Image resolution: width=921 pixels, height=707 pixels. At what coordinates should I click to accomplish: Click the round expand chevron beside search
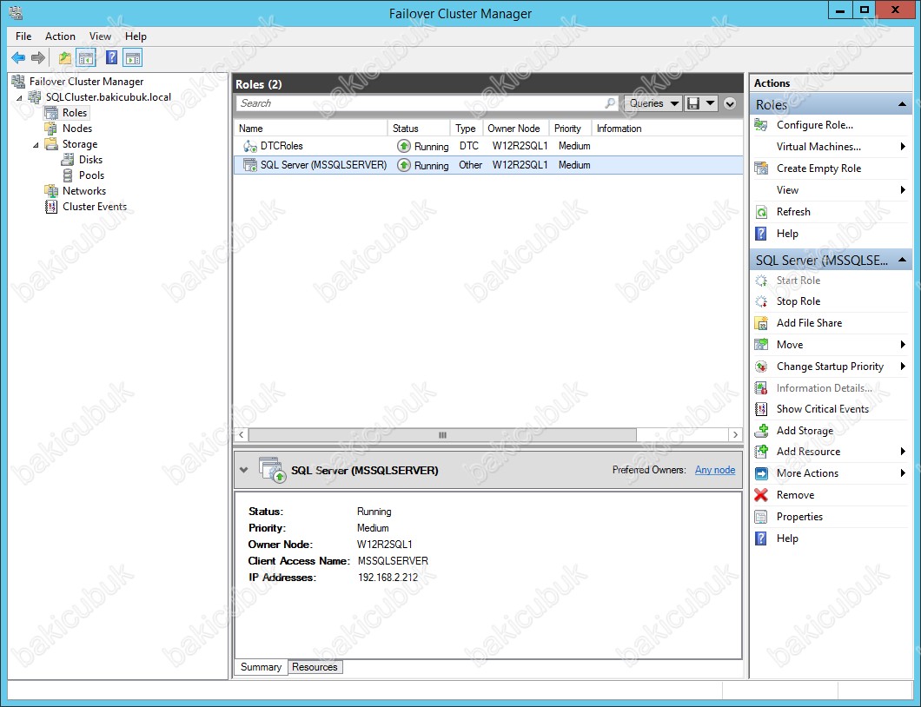pos(730,103)
